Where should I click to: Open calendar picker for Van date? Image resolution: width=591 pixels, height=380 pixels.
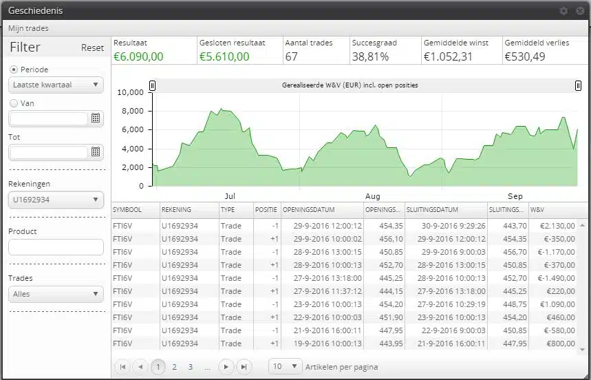coord(96,118)
